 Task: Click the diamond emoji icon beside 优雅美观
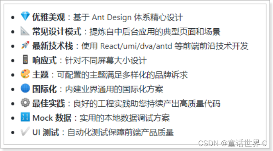[x=25, y=16]
